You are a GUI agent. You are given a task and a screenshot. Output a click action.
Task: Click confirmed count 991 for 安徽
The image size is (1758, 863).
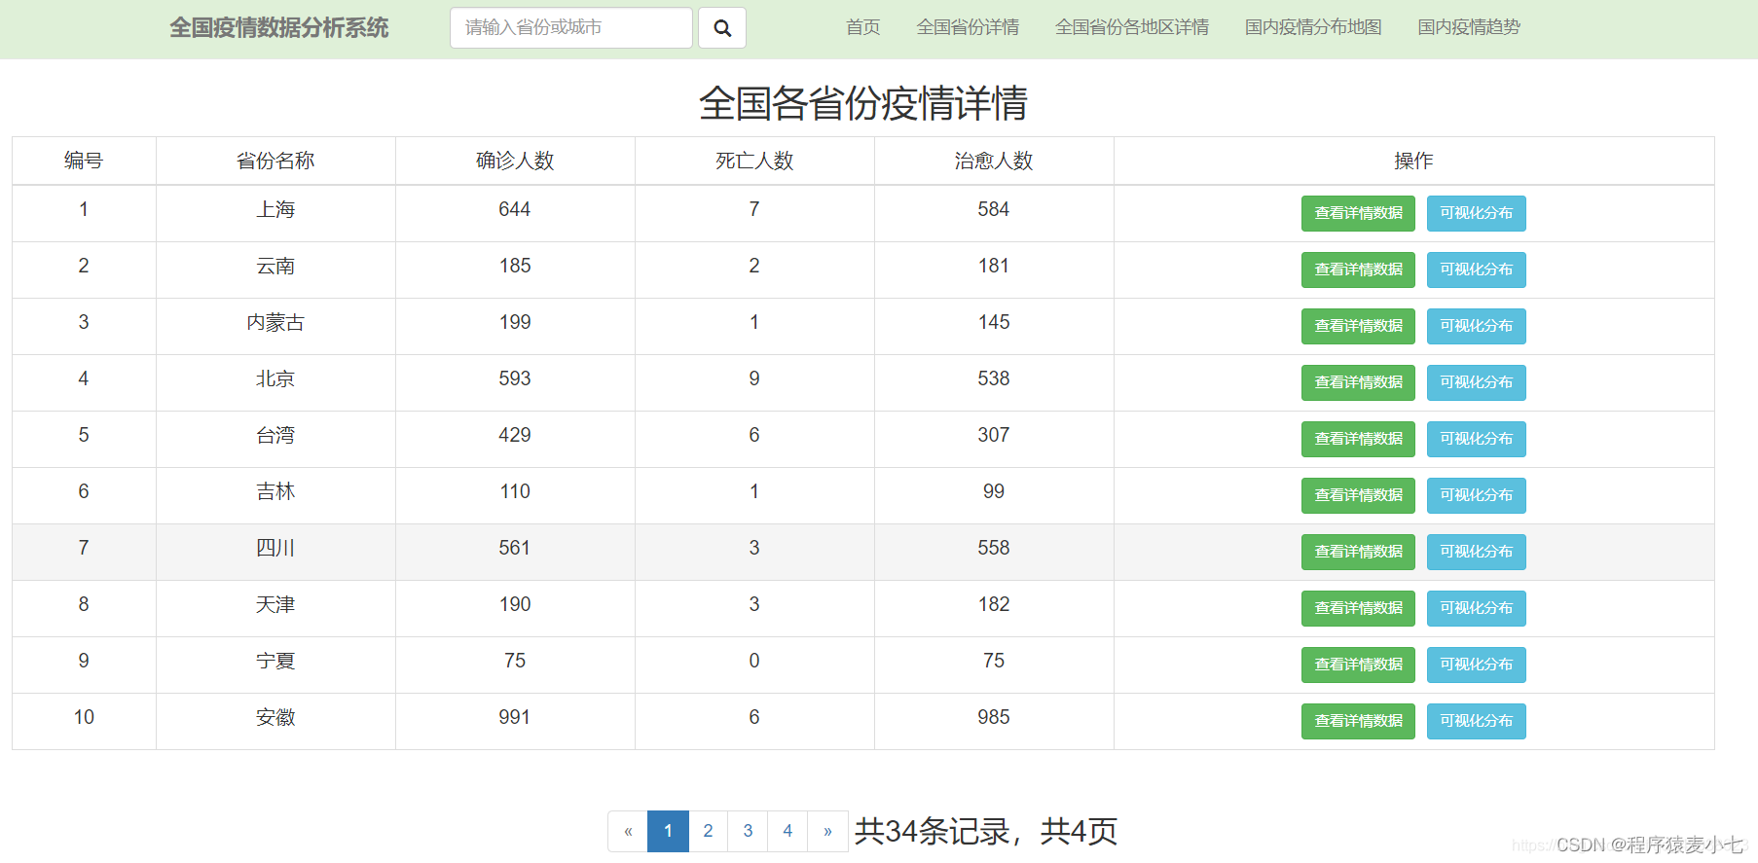(x=515, y=717)
